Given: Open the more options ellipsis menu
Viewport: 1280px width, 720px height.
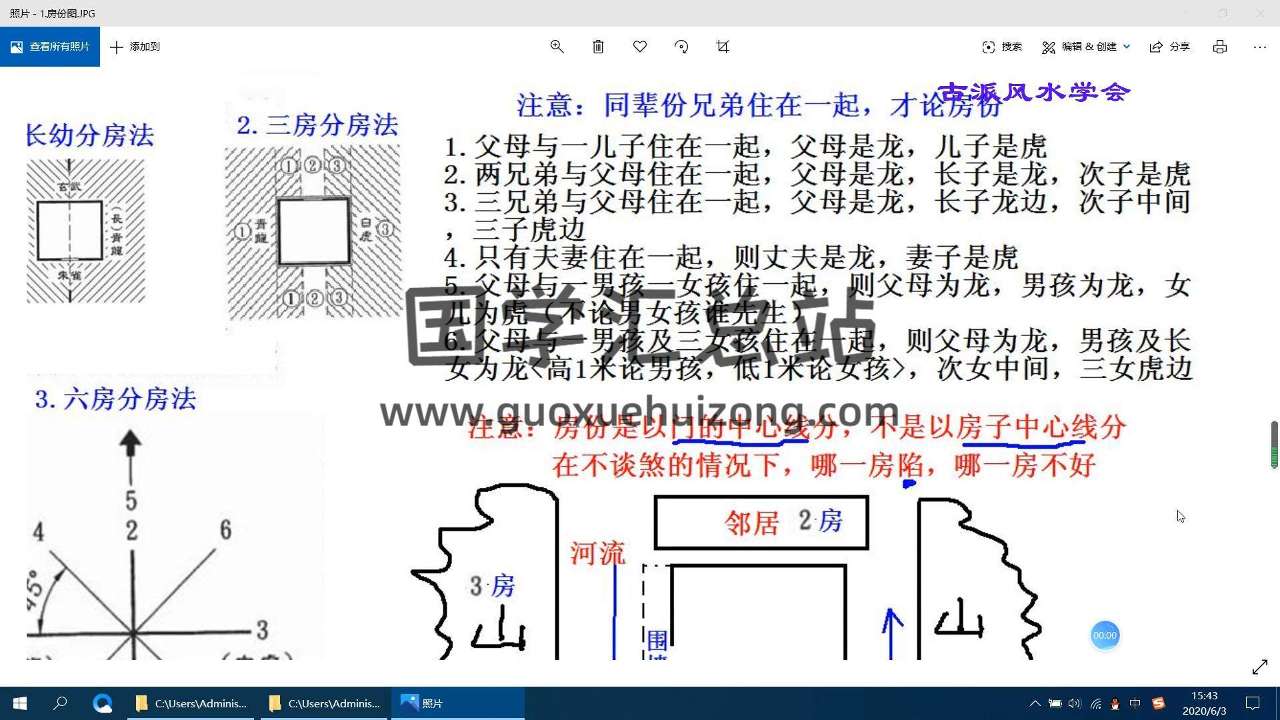Looking at the screenshot, I should pyautogui.click(x=1259, y=47).
